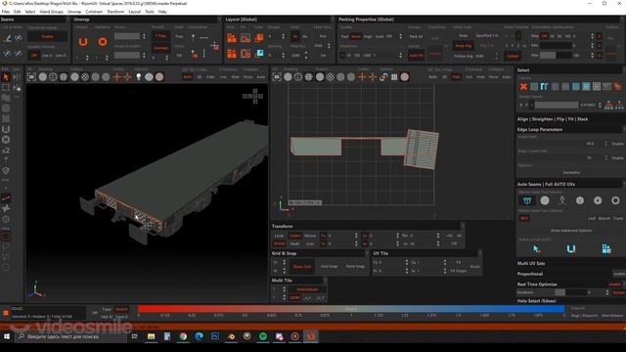Enable Real Time Optimize
The image size is (626, 352).
coord(615,285)
